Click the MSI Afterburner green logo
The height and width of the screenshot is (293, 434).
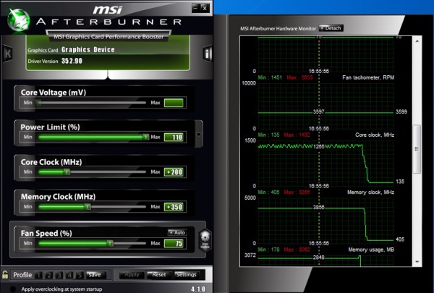point(18,20)
